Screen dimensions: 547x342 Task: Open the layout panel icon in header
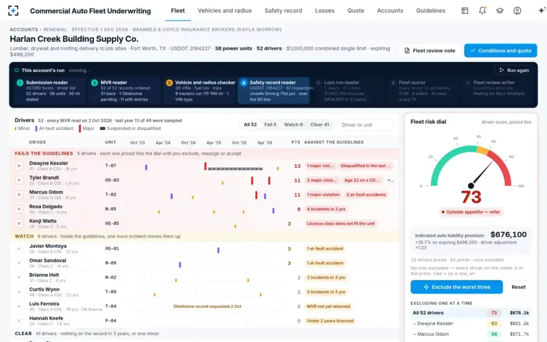pos(465,10)
